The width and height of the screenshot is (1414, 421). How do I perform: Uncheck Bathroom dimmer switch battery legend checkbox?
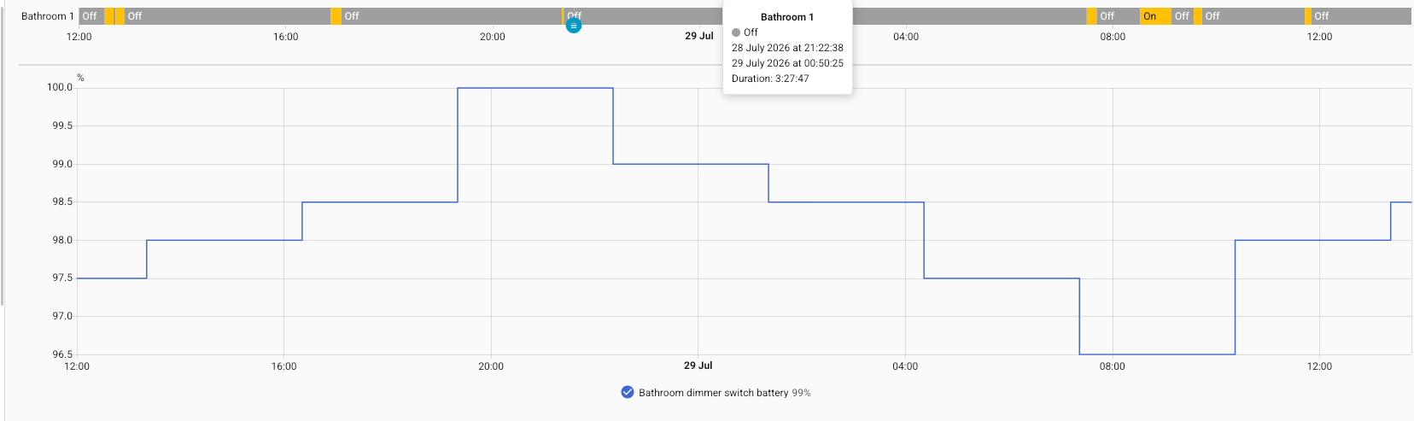point(628,392)
